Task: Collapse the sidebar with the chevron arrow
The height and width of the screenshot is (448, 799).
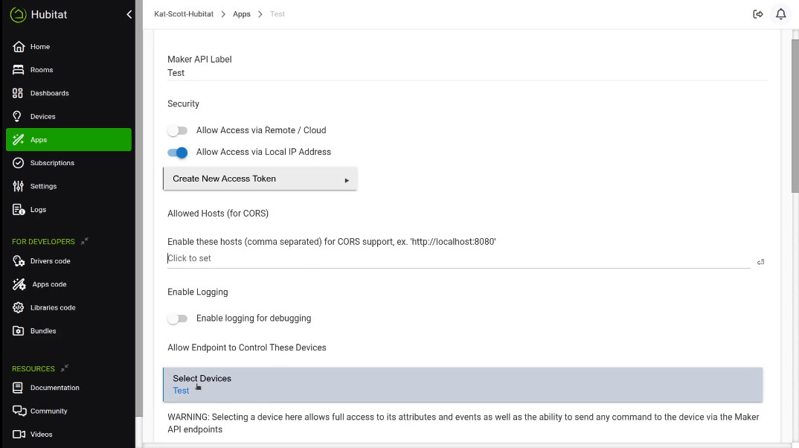Action: pyautogui.click(x=129, y=14)
